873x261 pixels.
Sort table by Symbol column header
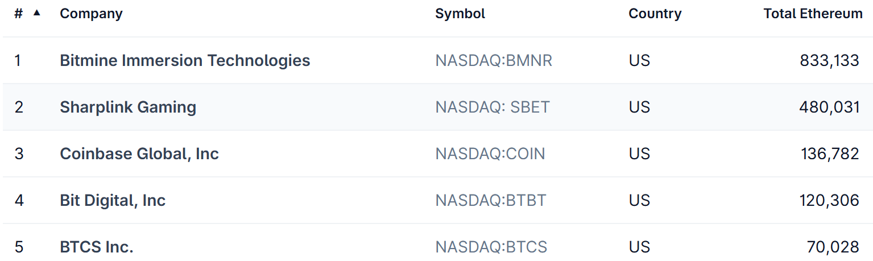coord(460,14)
